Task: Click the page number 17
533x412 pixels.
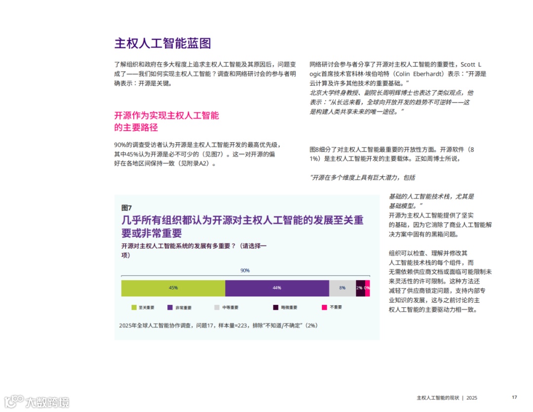Action: coord(514,397)
